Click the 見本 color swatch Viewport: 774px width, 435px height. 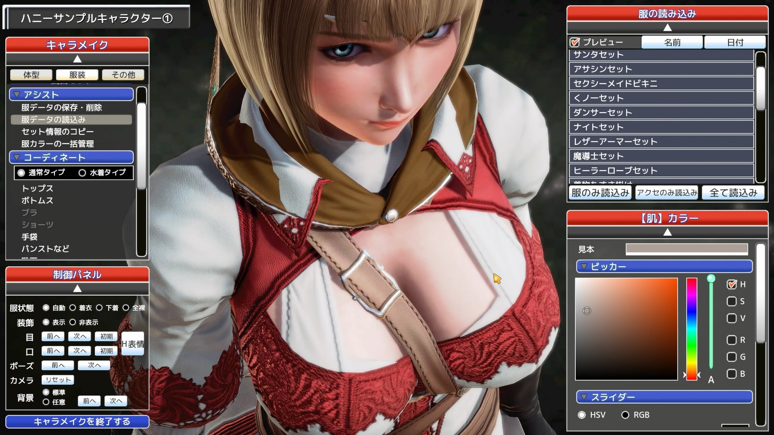(687, 249)
